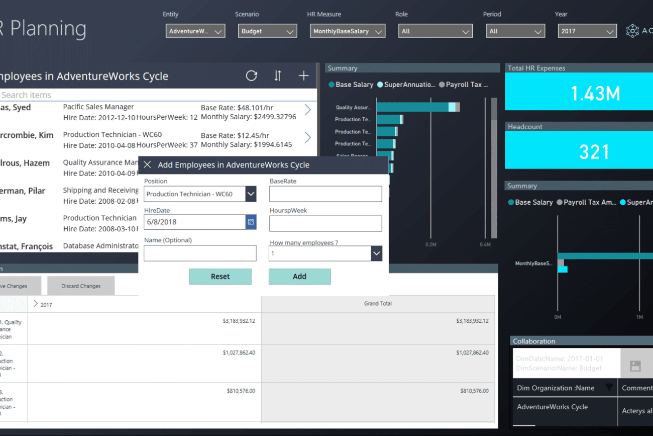653x436 pixels.
Task: Open details arrow for Abercrombie, Kim row
Action: (x=307, y=137)
